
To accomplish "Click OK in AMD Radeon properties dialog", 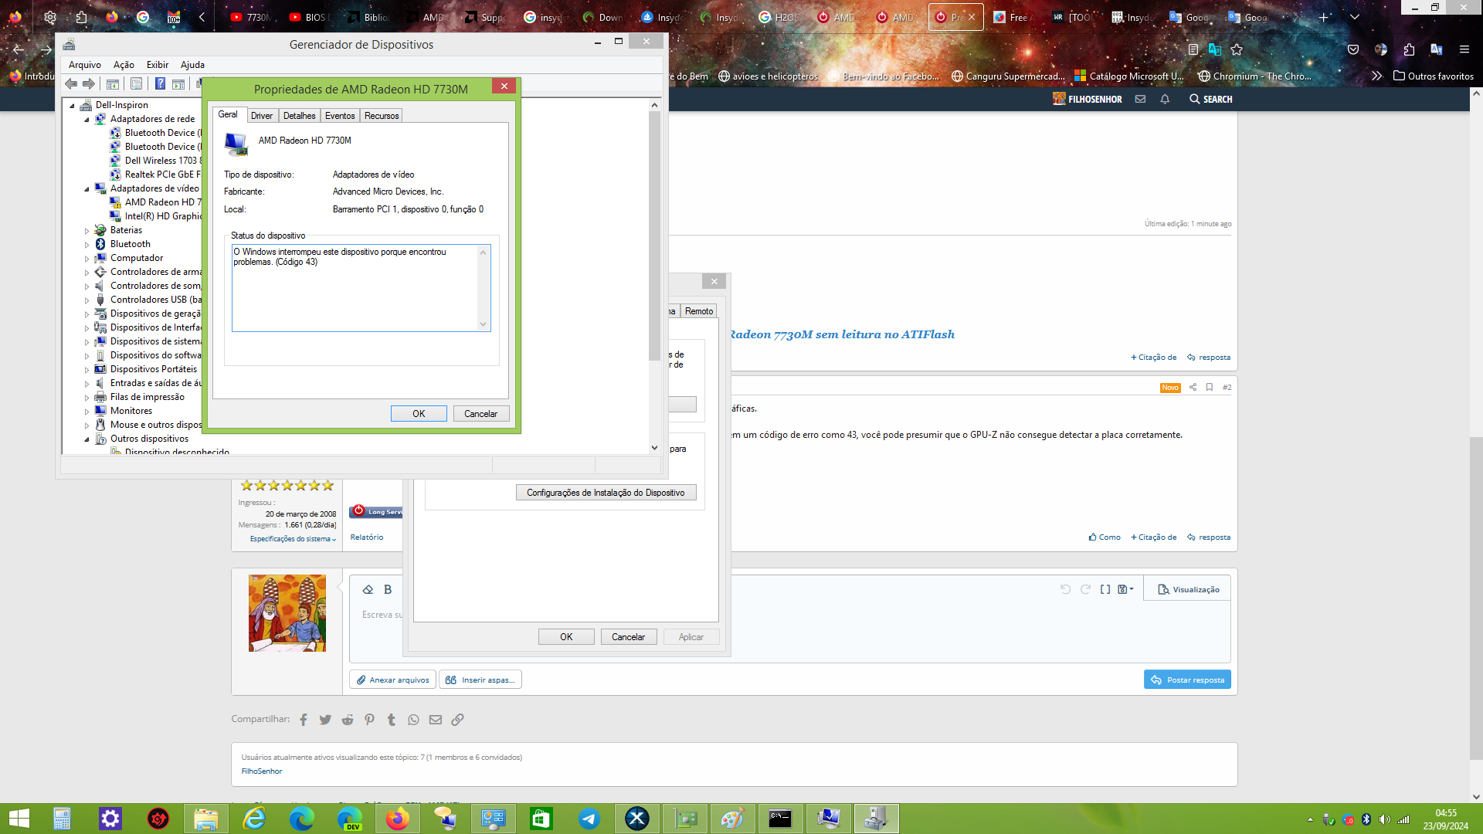I will [419, 414].
